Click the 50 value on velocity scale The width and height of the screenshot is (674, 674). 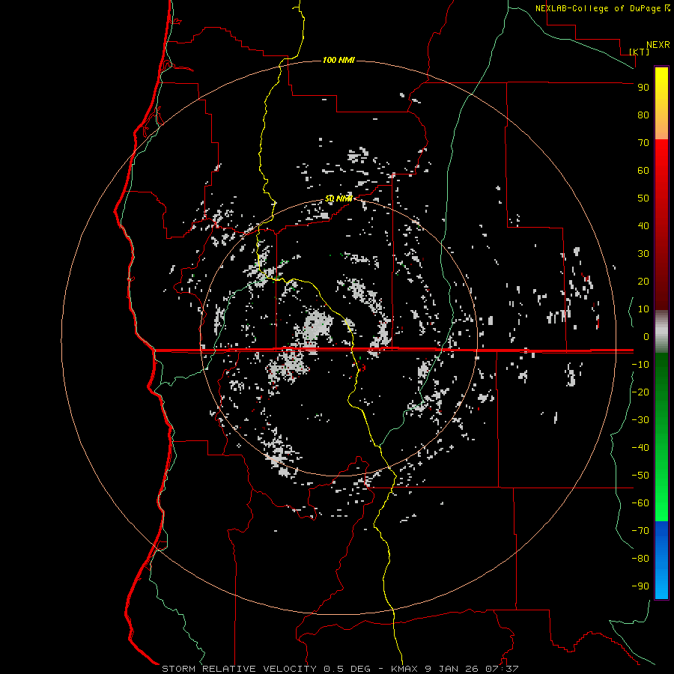point(643,198)
